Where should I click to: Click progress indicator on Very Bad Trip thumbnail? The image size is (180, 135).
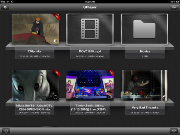tap(164, 97)
